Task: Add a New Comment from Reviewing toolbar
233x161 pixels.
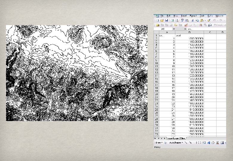Action: click(x=157, y=25)
